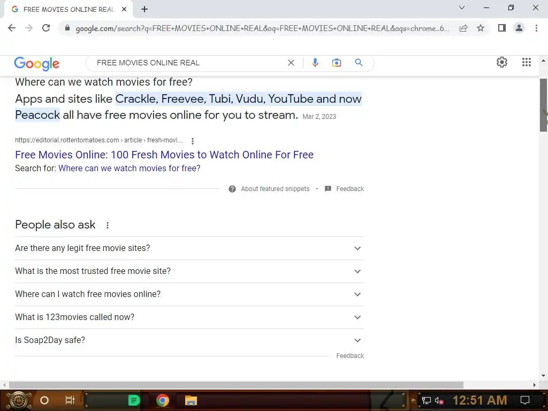
Task: Expand What is 123movies called now?
Action: 189,317
